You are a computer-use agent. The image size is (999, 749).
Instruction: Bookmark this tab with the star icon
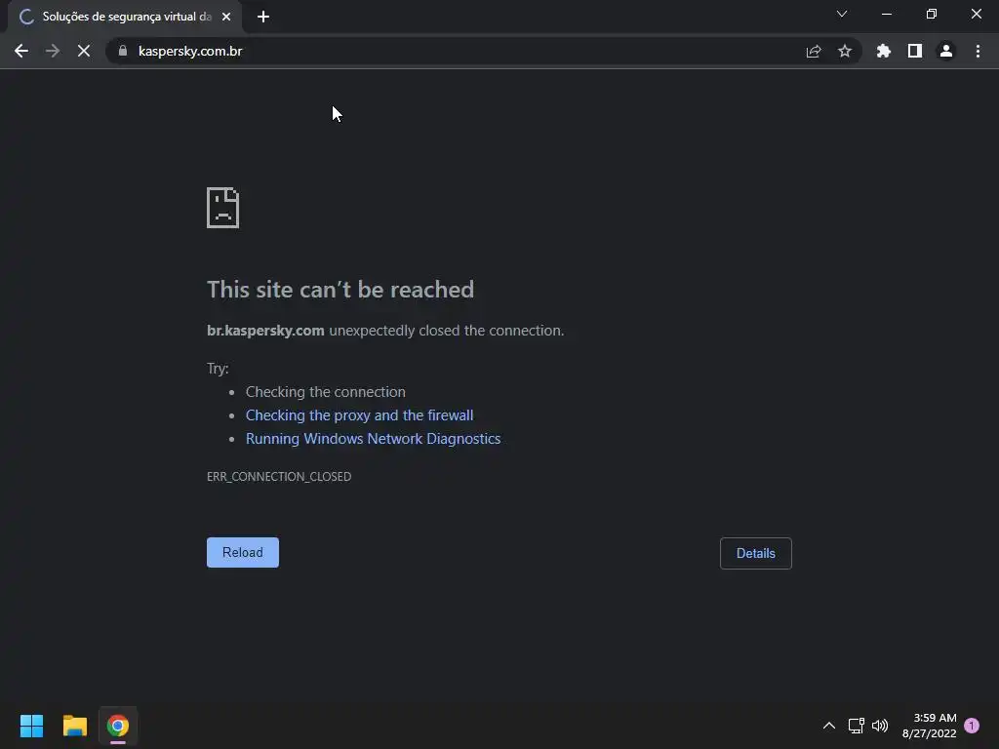coord(845,51)
